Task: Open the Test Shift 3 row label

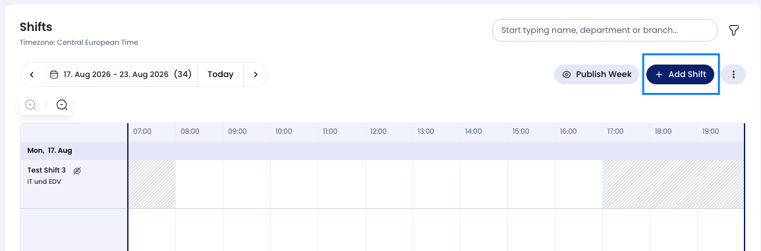Action: click(47, 171)
